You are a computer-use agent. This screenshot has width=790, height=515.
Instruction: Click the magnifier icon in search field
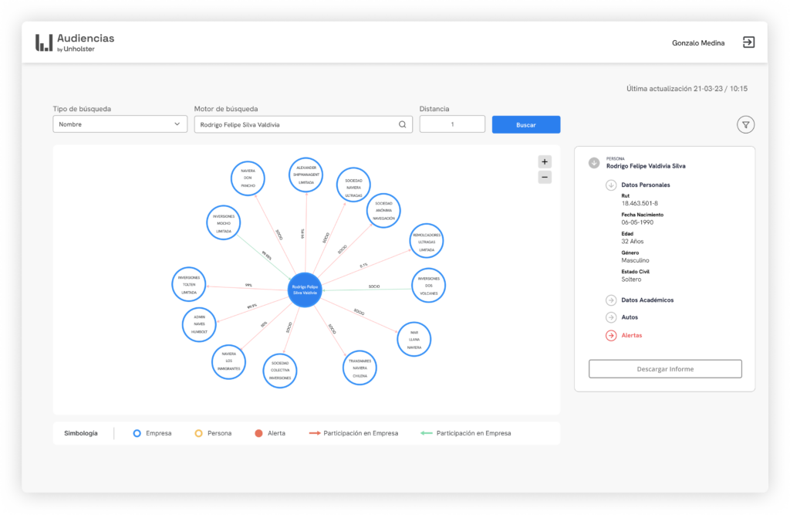[x=402, y=124]
